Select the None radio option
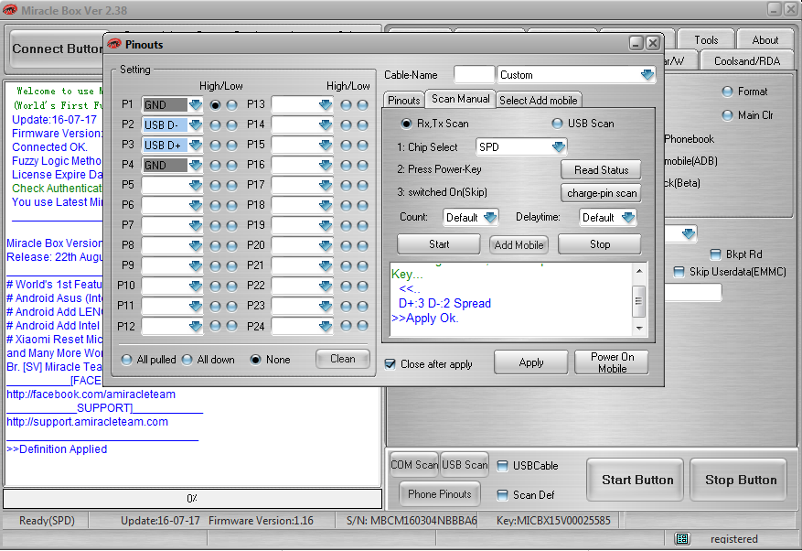Viewport: 802px width, 551px height. click(270, 360)
